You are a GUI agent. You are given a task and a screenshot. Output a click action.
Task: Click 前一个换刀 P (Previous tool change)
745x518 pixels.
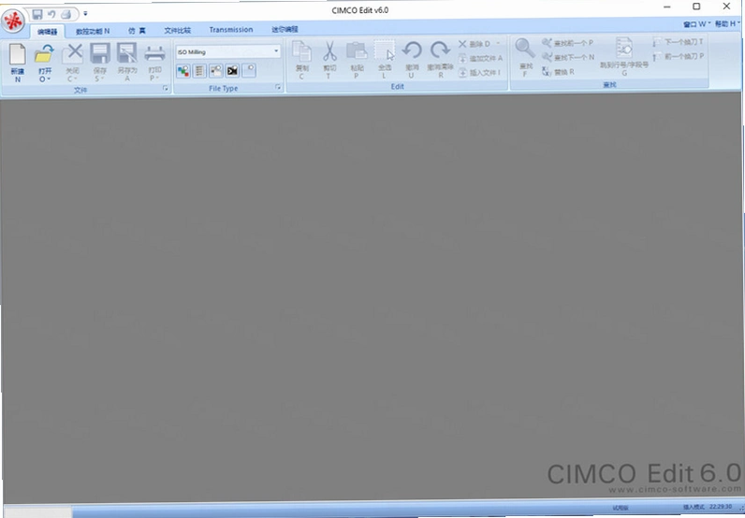(679, 56)
